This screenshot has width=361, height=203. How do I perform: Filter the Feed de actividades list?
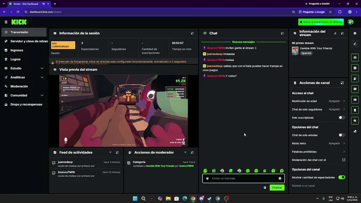110,152
